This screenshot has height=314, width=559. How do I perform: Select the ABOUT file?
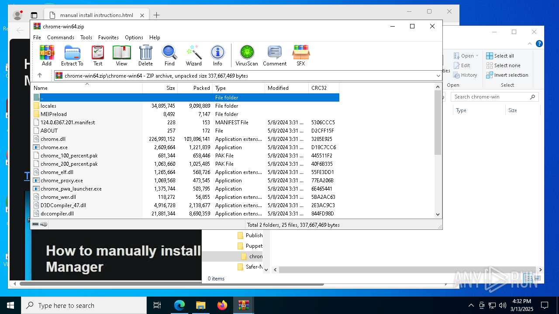186,131
